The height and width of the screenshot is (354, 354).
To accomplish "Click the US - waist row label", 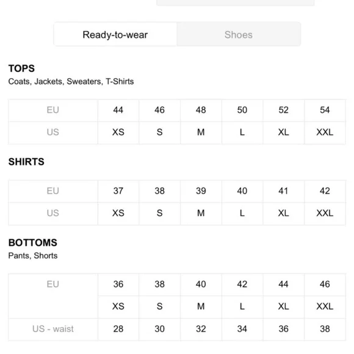I will point(53,329).
